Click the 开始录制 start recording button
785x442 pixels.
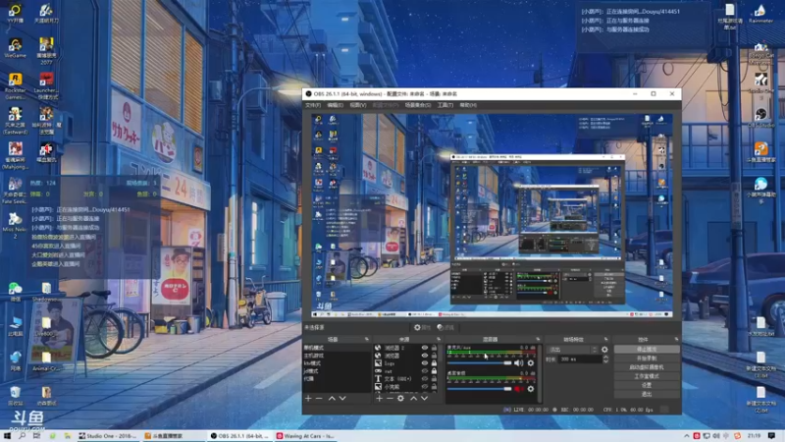[x=647, y=359]
